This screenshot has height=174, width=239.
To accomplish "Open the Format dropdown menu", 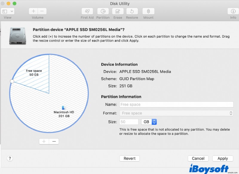I will (x=176, y=113).
